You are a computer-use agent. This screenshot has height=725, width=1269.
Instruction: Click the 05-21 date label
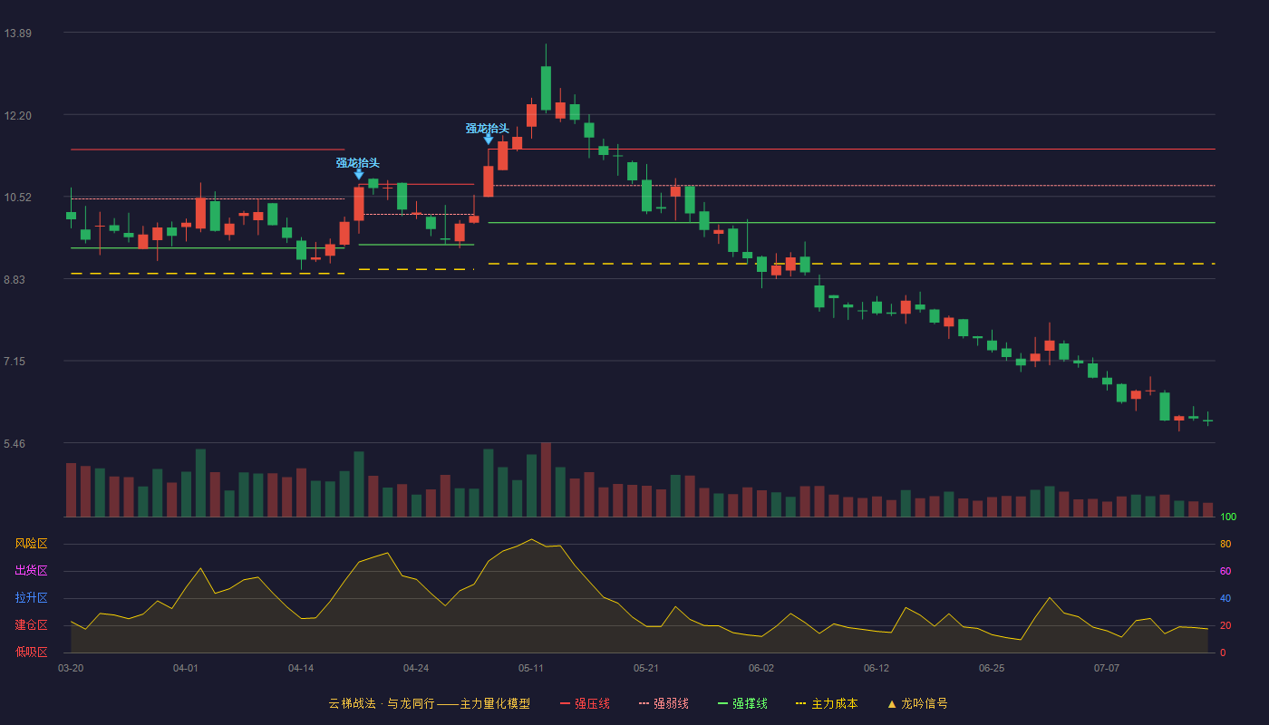coord(646,668)
